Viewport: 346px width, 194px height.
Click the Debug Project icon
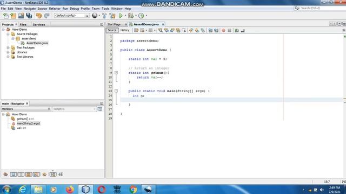(x=131, y=16)
